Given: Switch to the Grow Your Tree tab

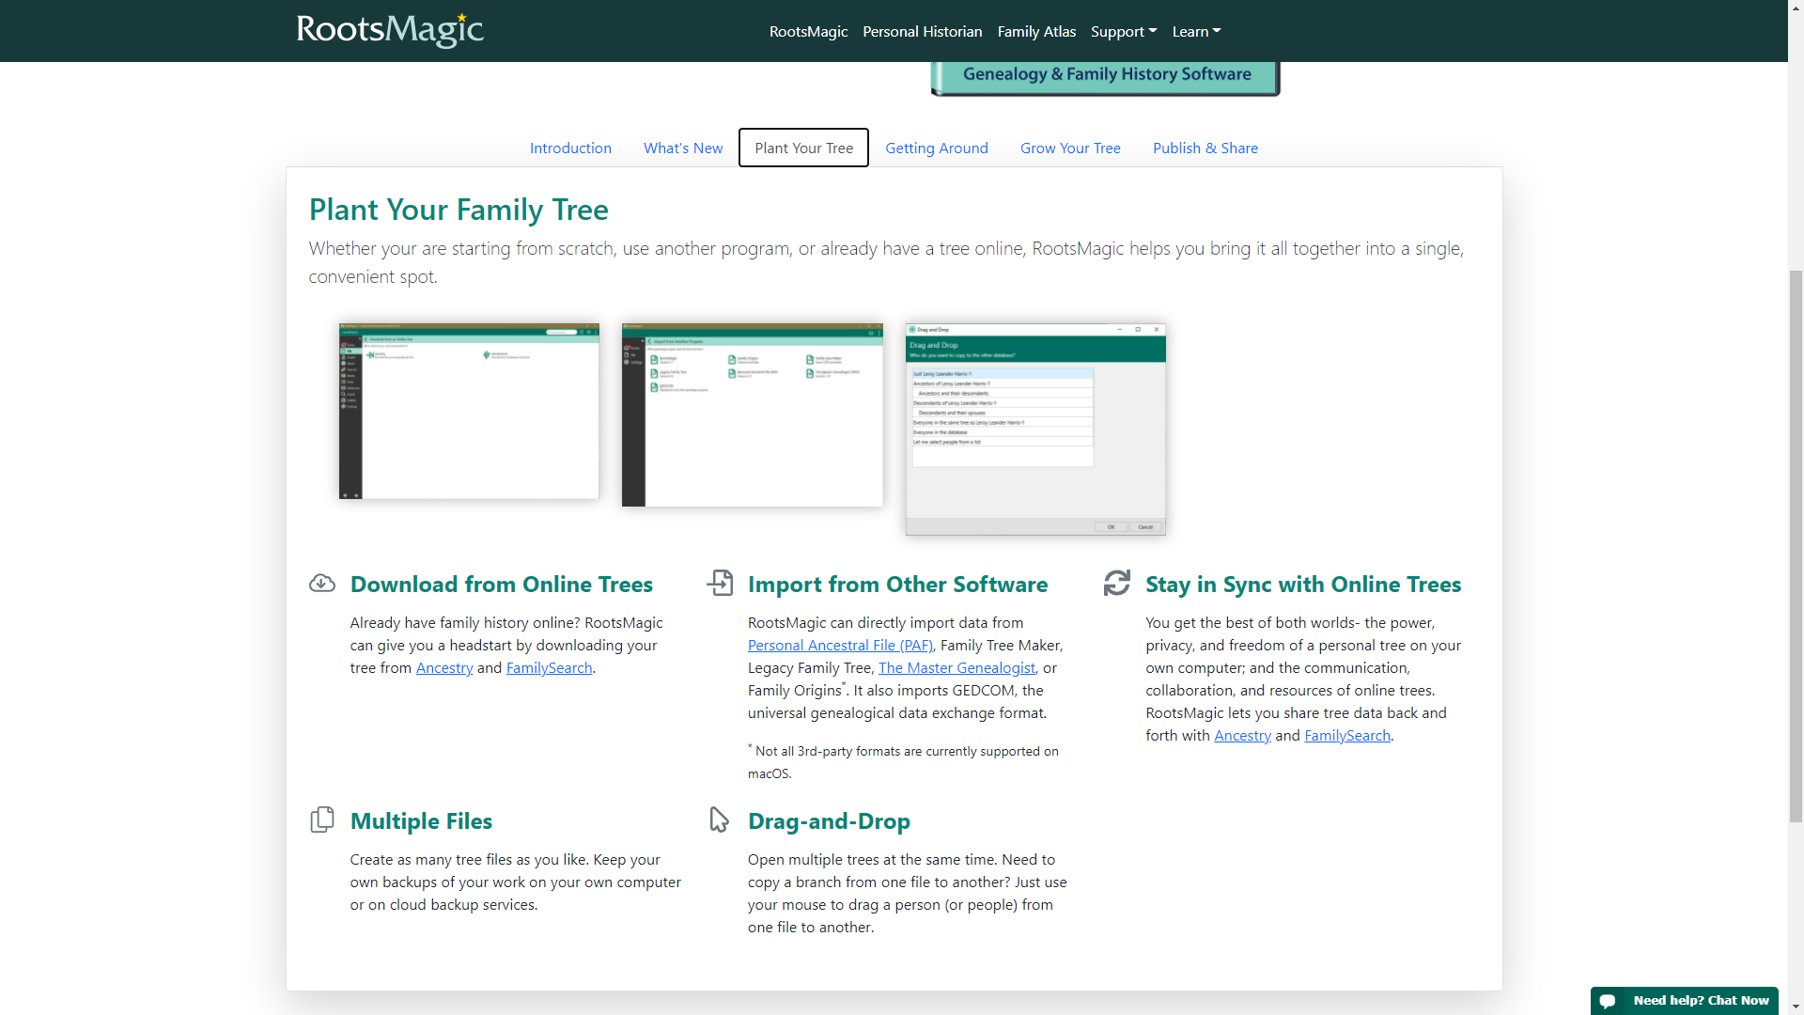Looking at the screenshot, I should tap(1070, 148).
